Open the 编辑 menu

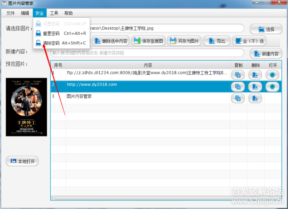tap(25, 13)
